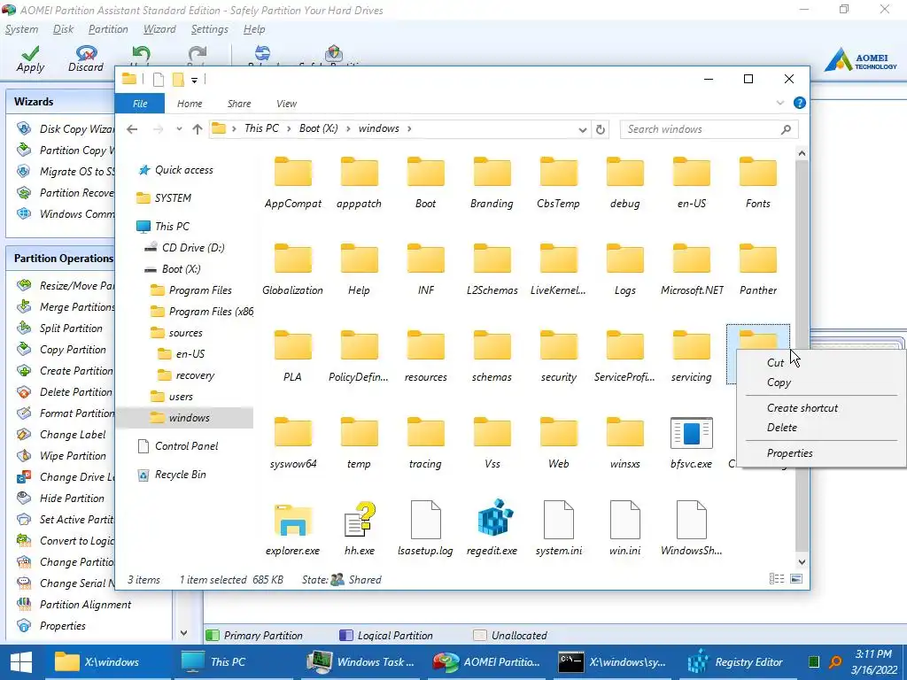Click the chevron after 'This PC' in address path

289,128
